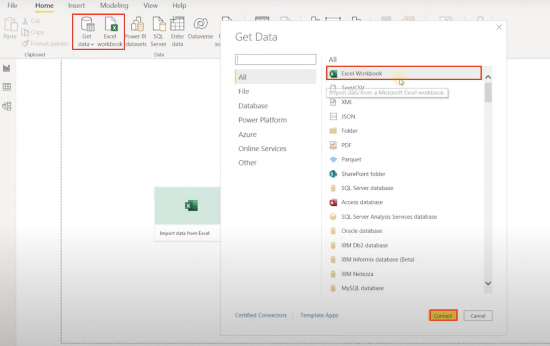
Task: Click the Connect button
Action: coord(443,316)
